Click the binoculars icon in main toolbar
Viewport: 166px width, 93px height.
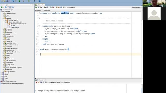click(x=34, y=1)
